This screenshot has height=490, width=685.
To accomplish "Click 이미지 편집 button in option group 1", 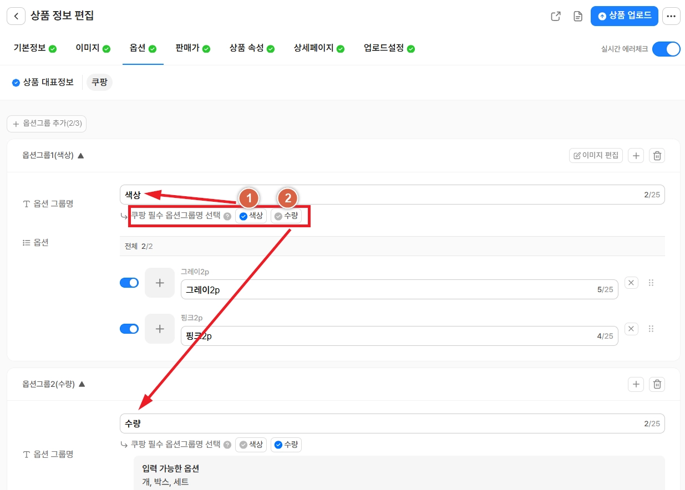I will click(596, 156).
